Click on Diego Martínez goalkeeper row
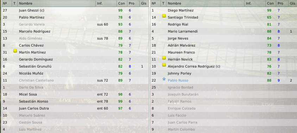 pos(224,10)
